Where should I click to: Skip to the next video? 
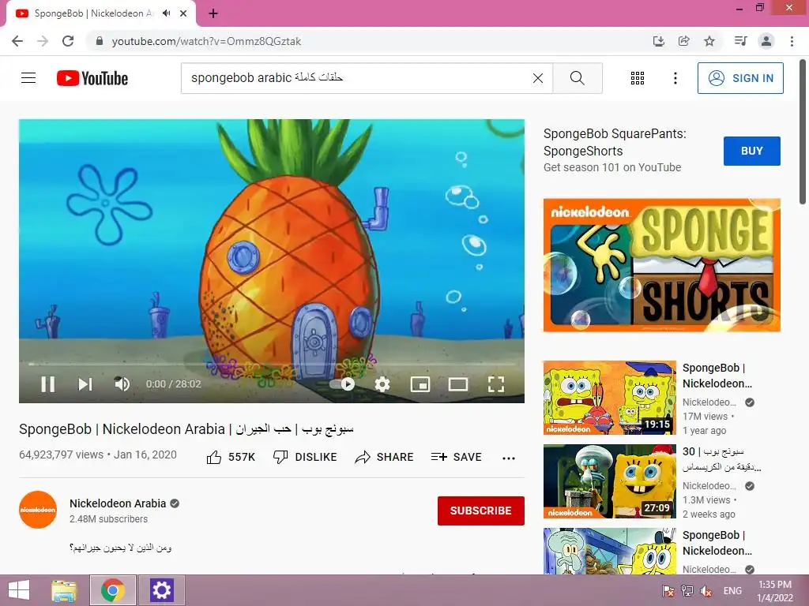85,384
